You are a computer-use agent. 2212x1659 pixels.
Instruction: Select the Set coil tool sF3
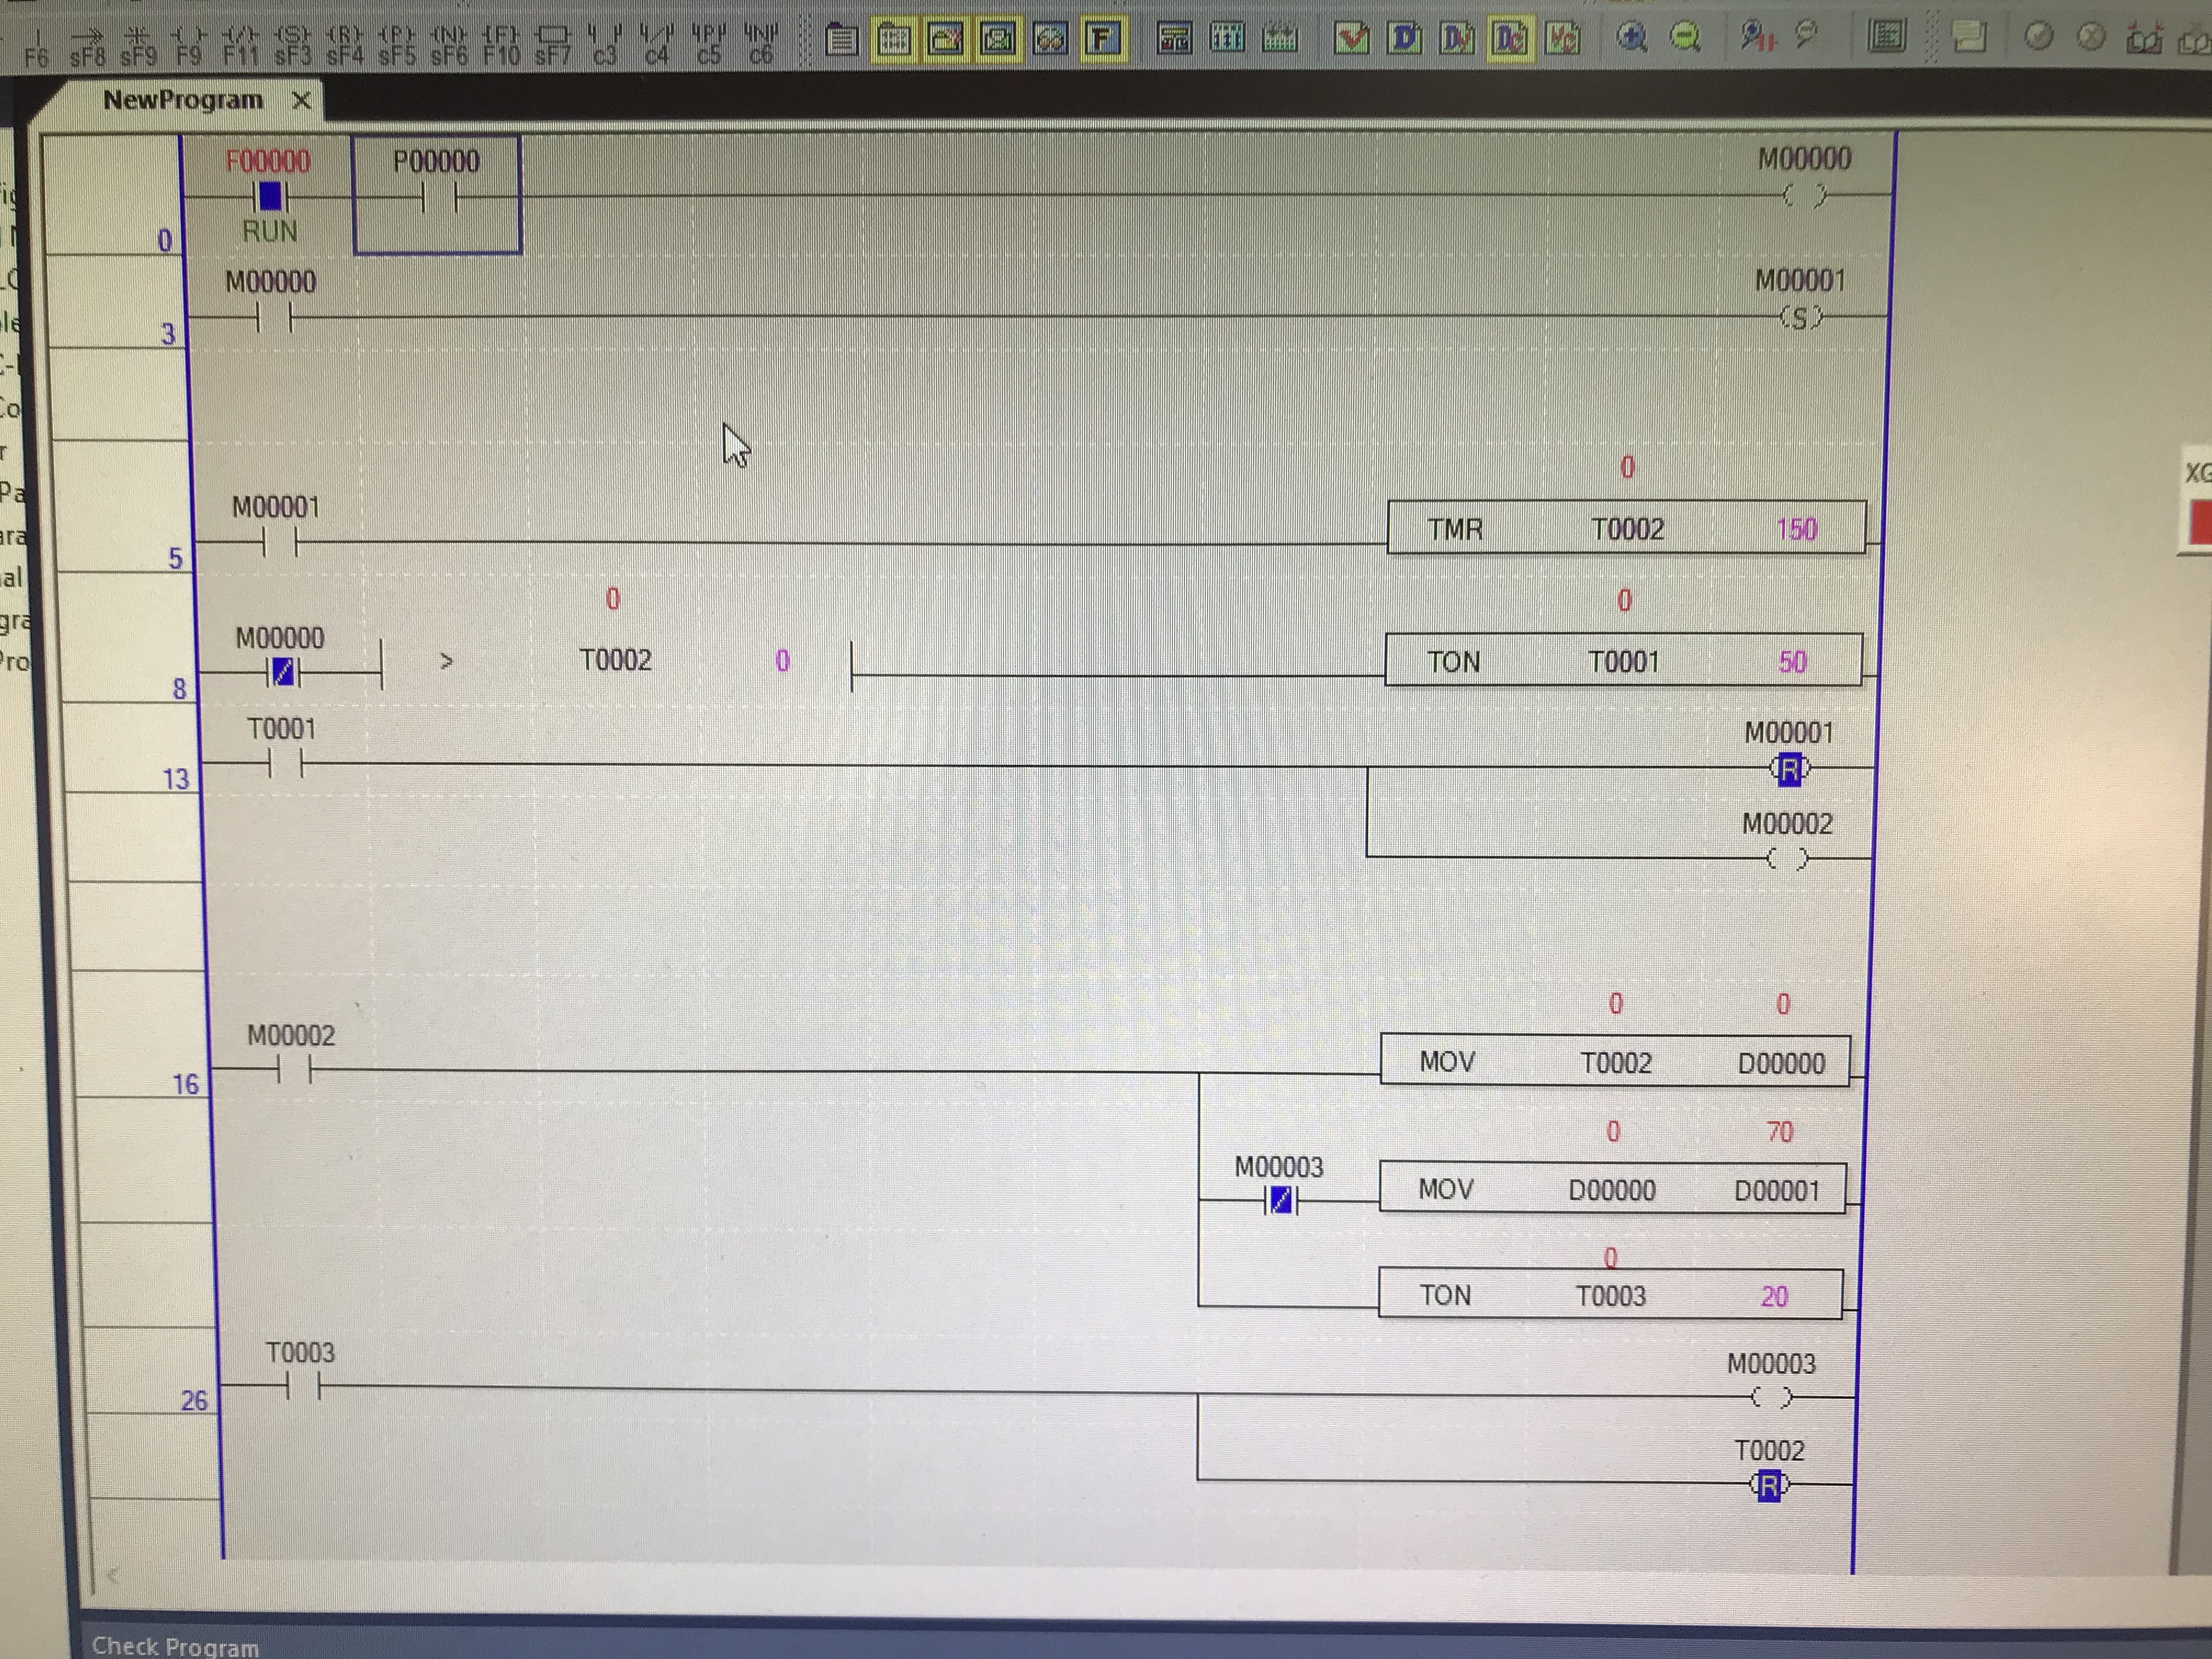point(292,44)
